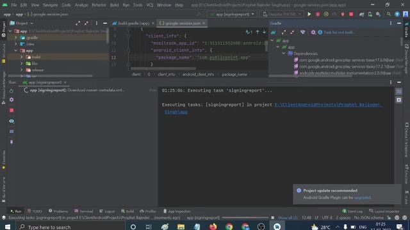Image resolution: width=410 pixels, height=230 pixels.
Task: Open the VCS menu
Action: tap(150, 5)
